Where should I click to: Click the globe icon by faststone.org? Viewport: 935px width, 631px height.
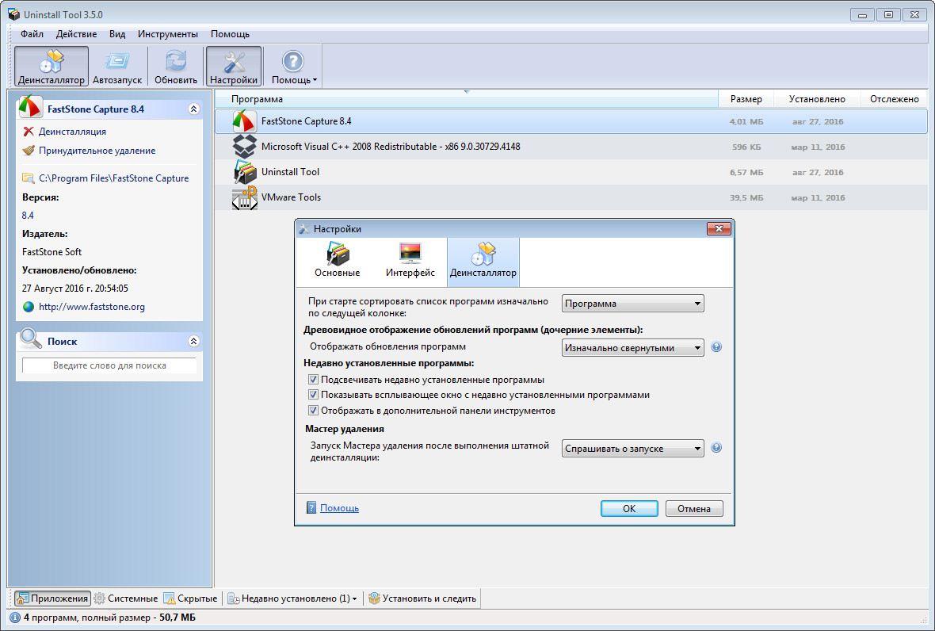(28, 307)
